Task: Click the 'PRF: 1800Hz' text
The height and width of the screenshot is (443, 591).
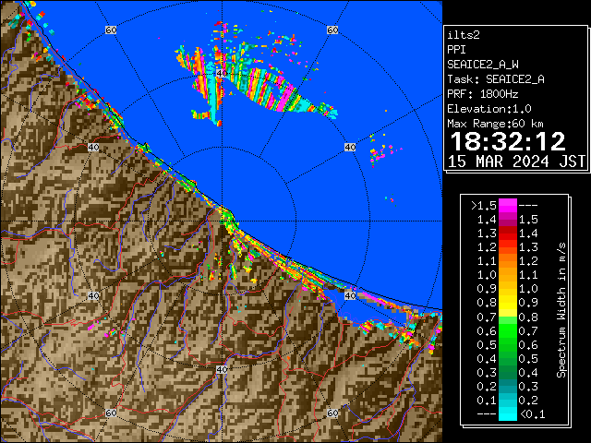Action: tap(483, 94)
